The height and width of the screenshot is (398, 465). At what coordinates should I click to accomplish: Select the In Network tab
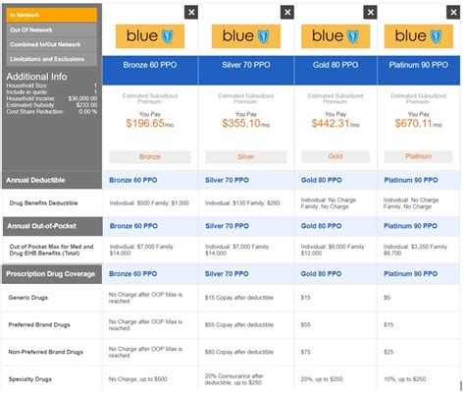coord(52,15)
